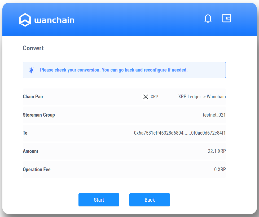The image size is (259, 217).
Task: Click the testnet_021 storeman group value
Action: click(214, 115)
